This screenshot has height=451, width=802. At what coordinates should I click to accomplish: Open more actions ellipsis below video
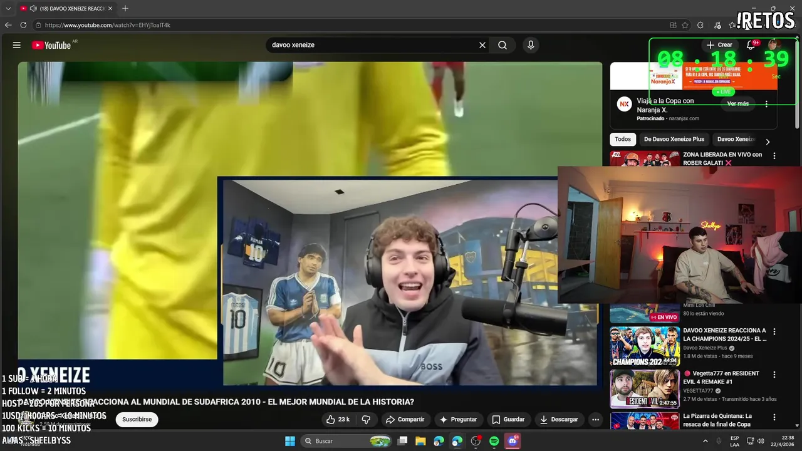(x=595, y=419)
